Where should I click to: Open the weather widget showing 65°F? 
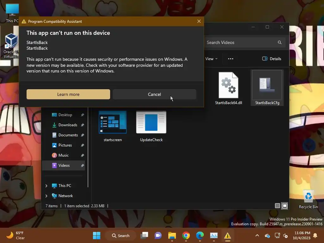point(16,235)
